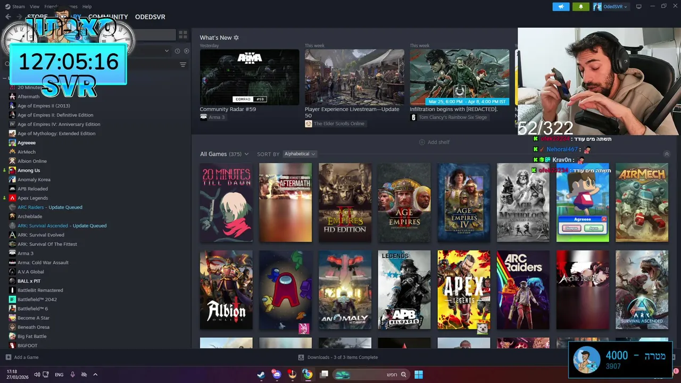681x383 pixels.
Task: Open the Steam menu
Action: click(15, 6)
